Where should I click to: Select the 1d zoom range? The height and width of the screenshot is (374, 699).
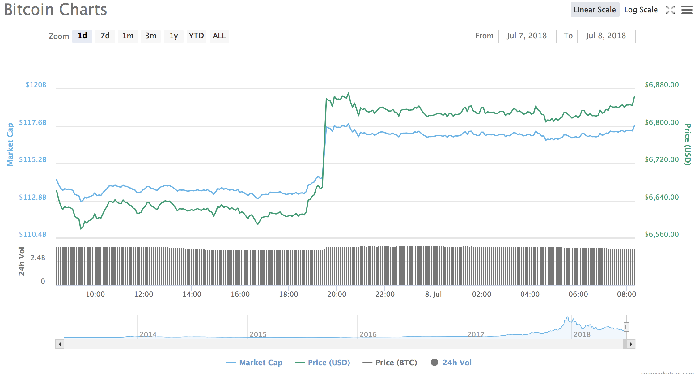click(x=82, y=36)
